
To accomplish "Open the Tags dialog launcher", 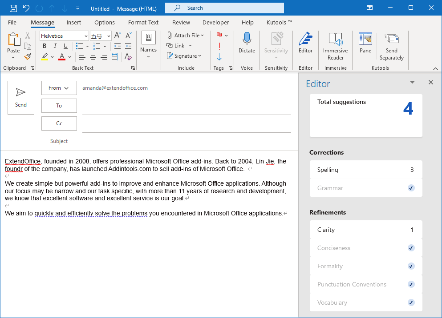I will (x=231, y=68).
